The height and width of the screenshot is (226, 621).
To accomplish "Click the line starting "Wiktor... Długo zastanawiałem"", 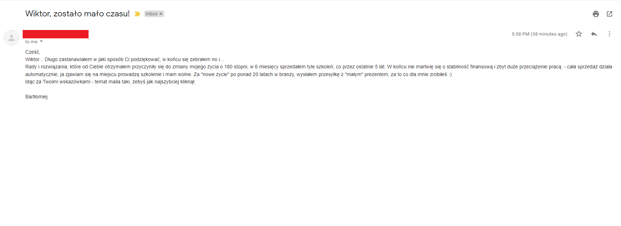I will pyautogui.click(x=124, y=59).
